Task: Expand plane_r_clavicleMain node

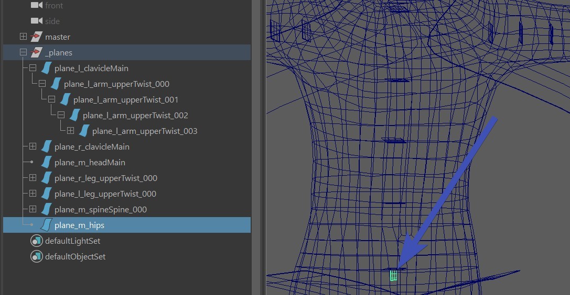Action: point(33,146)
